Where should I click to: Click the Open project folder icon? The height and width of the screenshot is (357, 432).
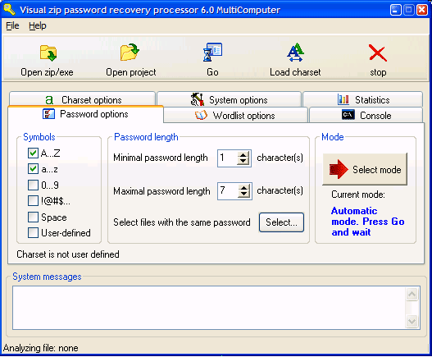130,52
